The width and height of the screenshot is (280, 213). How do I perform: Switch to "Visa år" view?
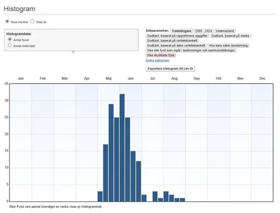coord(32,21)
